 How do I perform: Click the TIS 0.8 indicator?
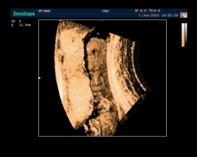pos(154,11)
